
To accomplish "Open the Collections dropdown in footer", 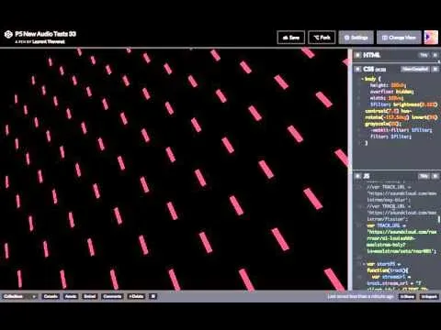I will (20, 296).
